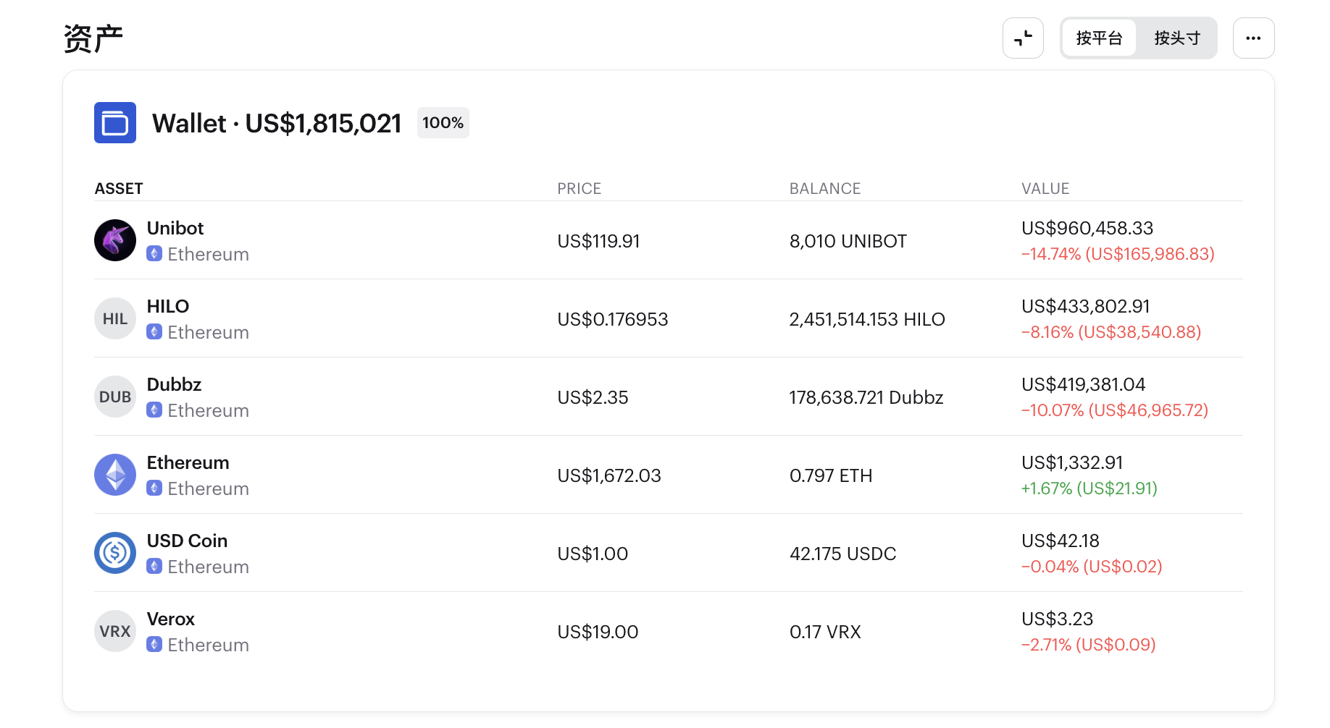Click the Ethereum coin logo
Image resolution: width=1330 pixels, height=728 pixels.
pyautogui.click(x=115, y=475)
